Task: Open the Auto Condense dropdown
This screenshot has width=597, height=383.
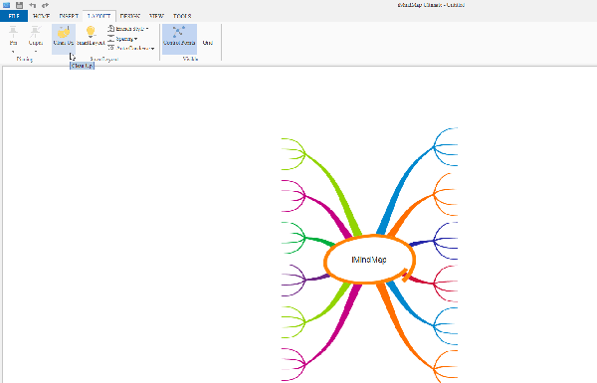Action: 131,49
